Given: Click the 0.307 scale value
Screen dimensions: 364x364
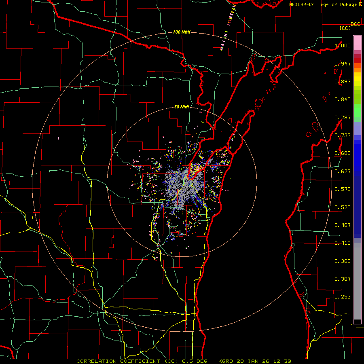Looking at the screenshot, I should point(343,279).
